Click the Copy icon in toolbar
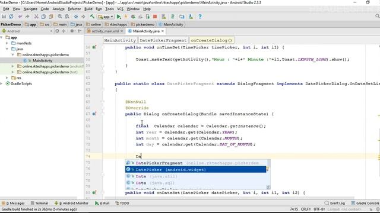The height and width of the screenshot is (213, 380). (x=43, y=17)
